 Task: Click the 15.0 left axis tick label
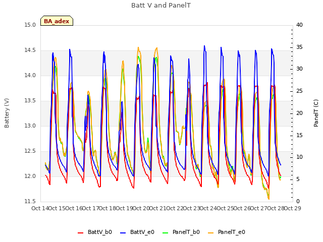pyautogui.click(x=30, y=25)
